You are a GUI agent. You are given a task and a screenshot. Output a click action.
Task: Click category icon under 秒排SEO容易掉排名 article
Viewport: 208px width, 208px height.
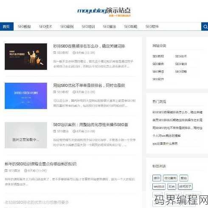54,53
